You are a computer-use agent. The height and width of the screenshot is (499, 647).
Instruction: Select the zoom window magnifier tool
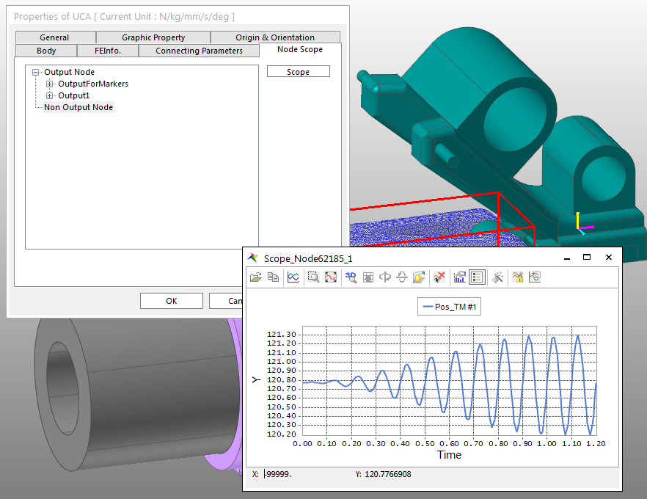click(x=313, y=277)
